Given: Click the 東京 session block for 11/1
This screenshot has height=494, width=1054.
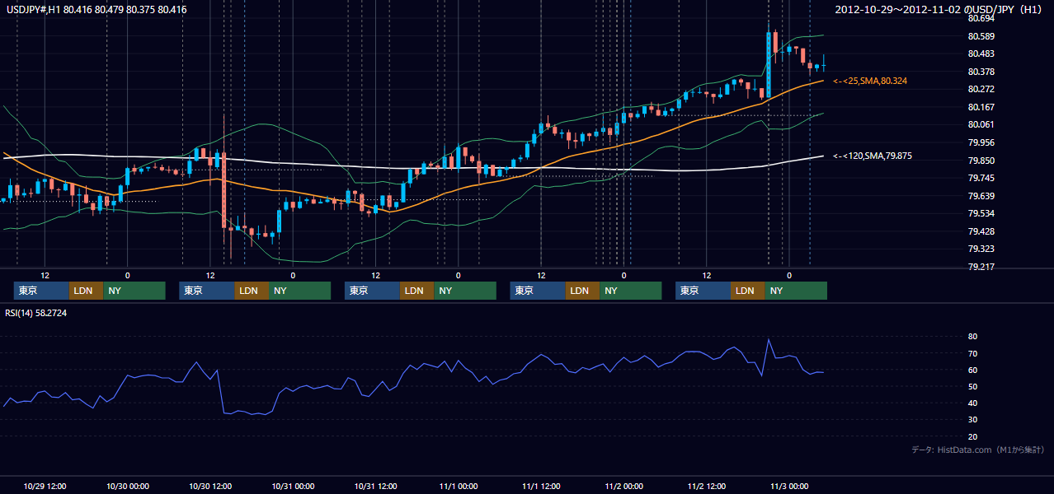Looking at the screenshot, I should click(538, 291).
